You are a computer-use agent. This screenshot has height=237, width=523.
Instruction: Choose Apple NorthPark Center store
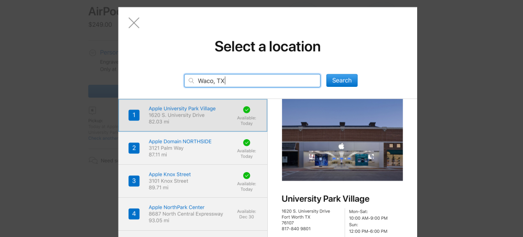coord(176,207)
